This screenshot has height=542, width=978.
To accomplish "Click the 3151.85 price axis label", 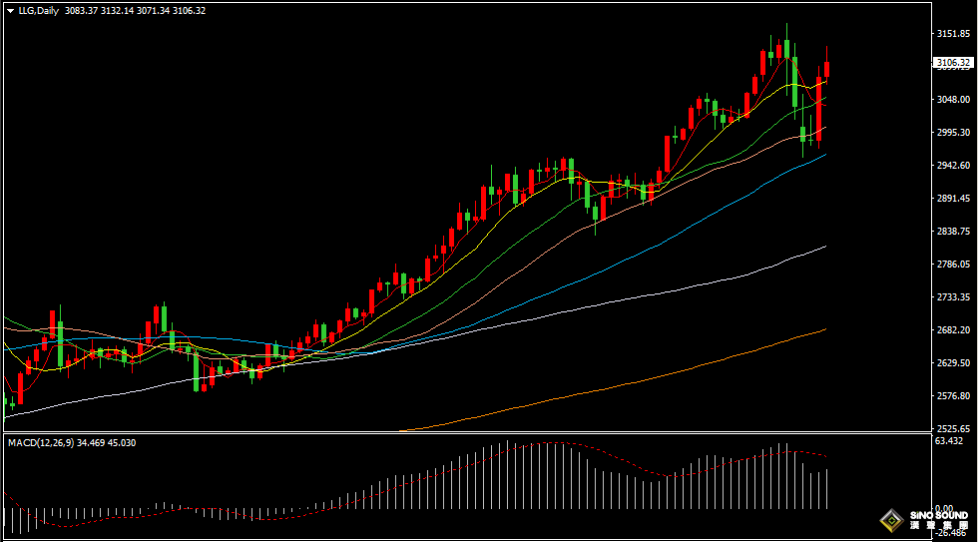I will 952,33.
